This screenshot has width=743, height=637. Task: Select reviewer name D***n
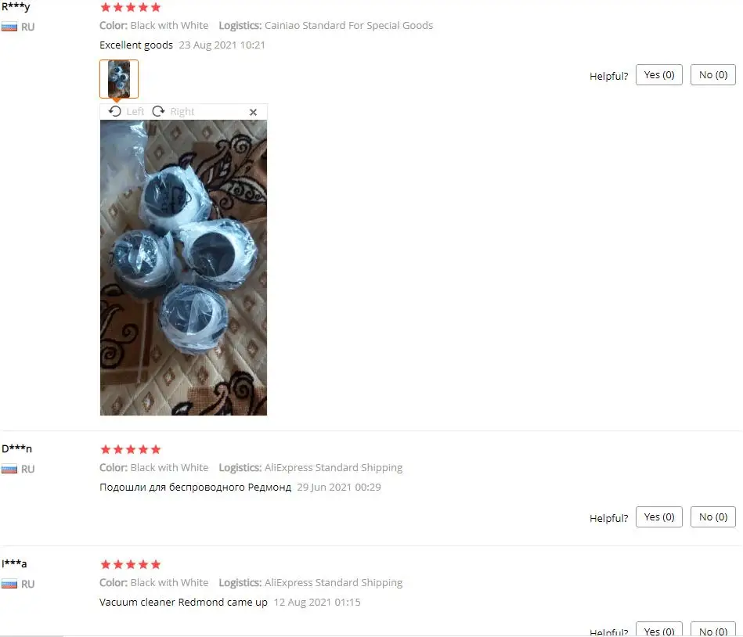[16, 448]
